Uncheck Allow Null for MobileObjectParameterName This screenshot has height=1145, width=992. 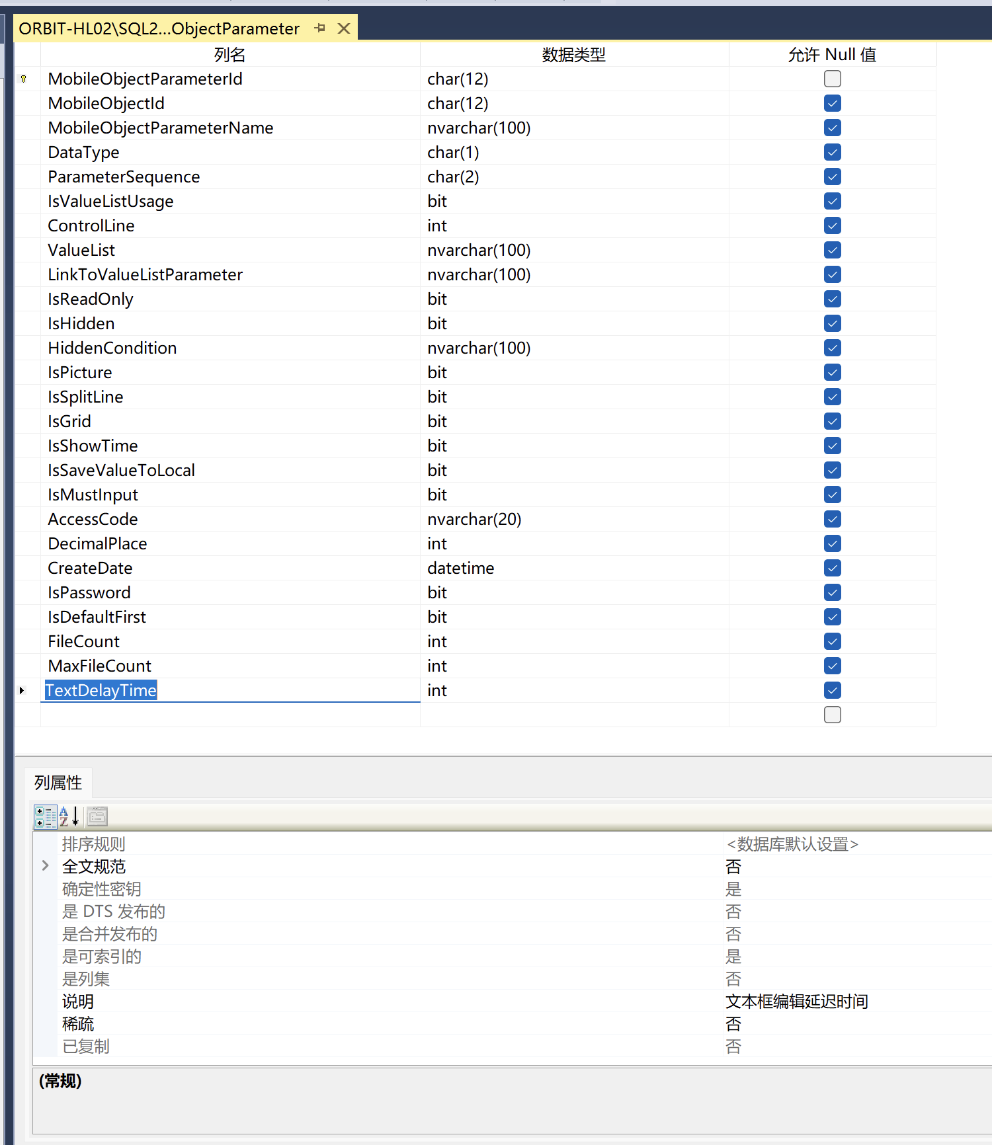pos(833,128)
